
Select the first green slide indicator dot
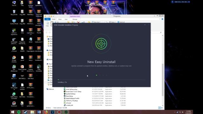(96, 75)
